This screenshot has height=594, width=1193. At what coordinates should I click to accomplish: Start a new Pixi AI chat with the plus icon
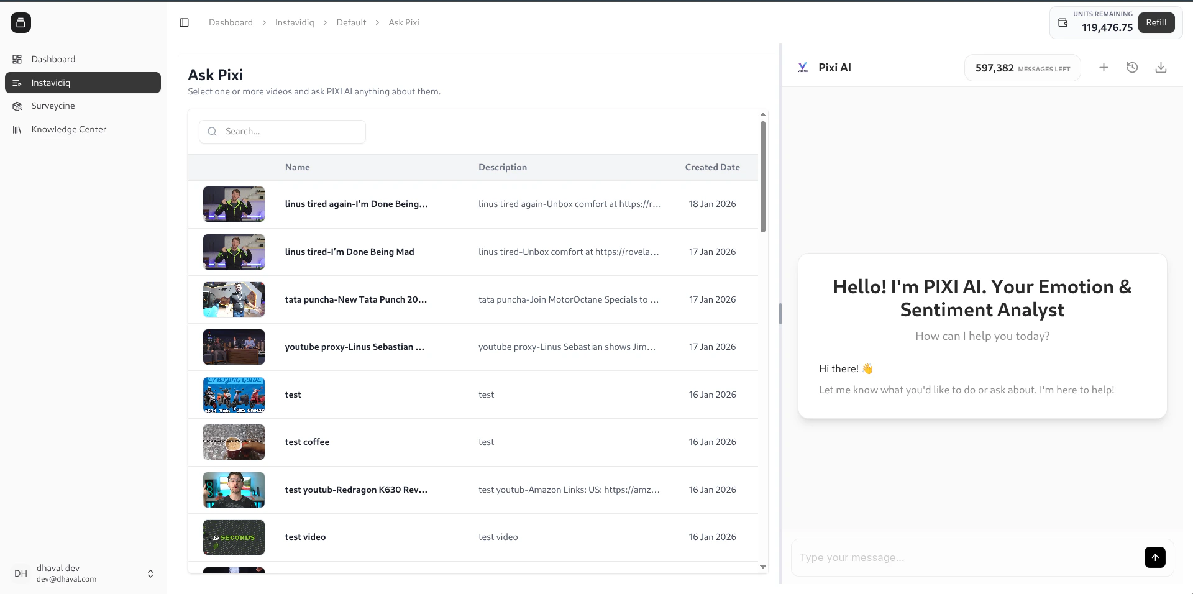(x=1104, y=67)
